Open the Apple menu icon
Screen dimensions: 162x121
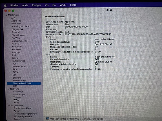[5, 5]
